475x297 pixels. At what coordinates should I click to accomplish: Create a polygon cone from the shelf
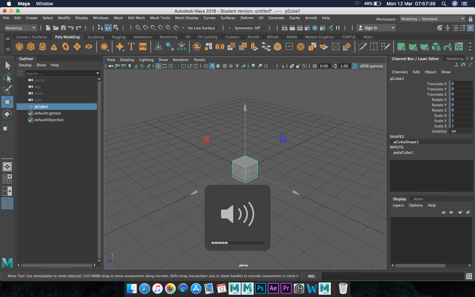point(54,47)
